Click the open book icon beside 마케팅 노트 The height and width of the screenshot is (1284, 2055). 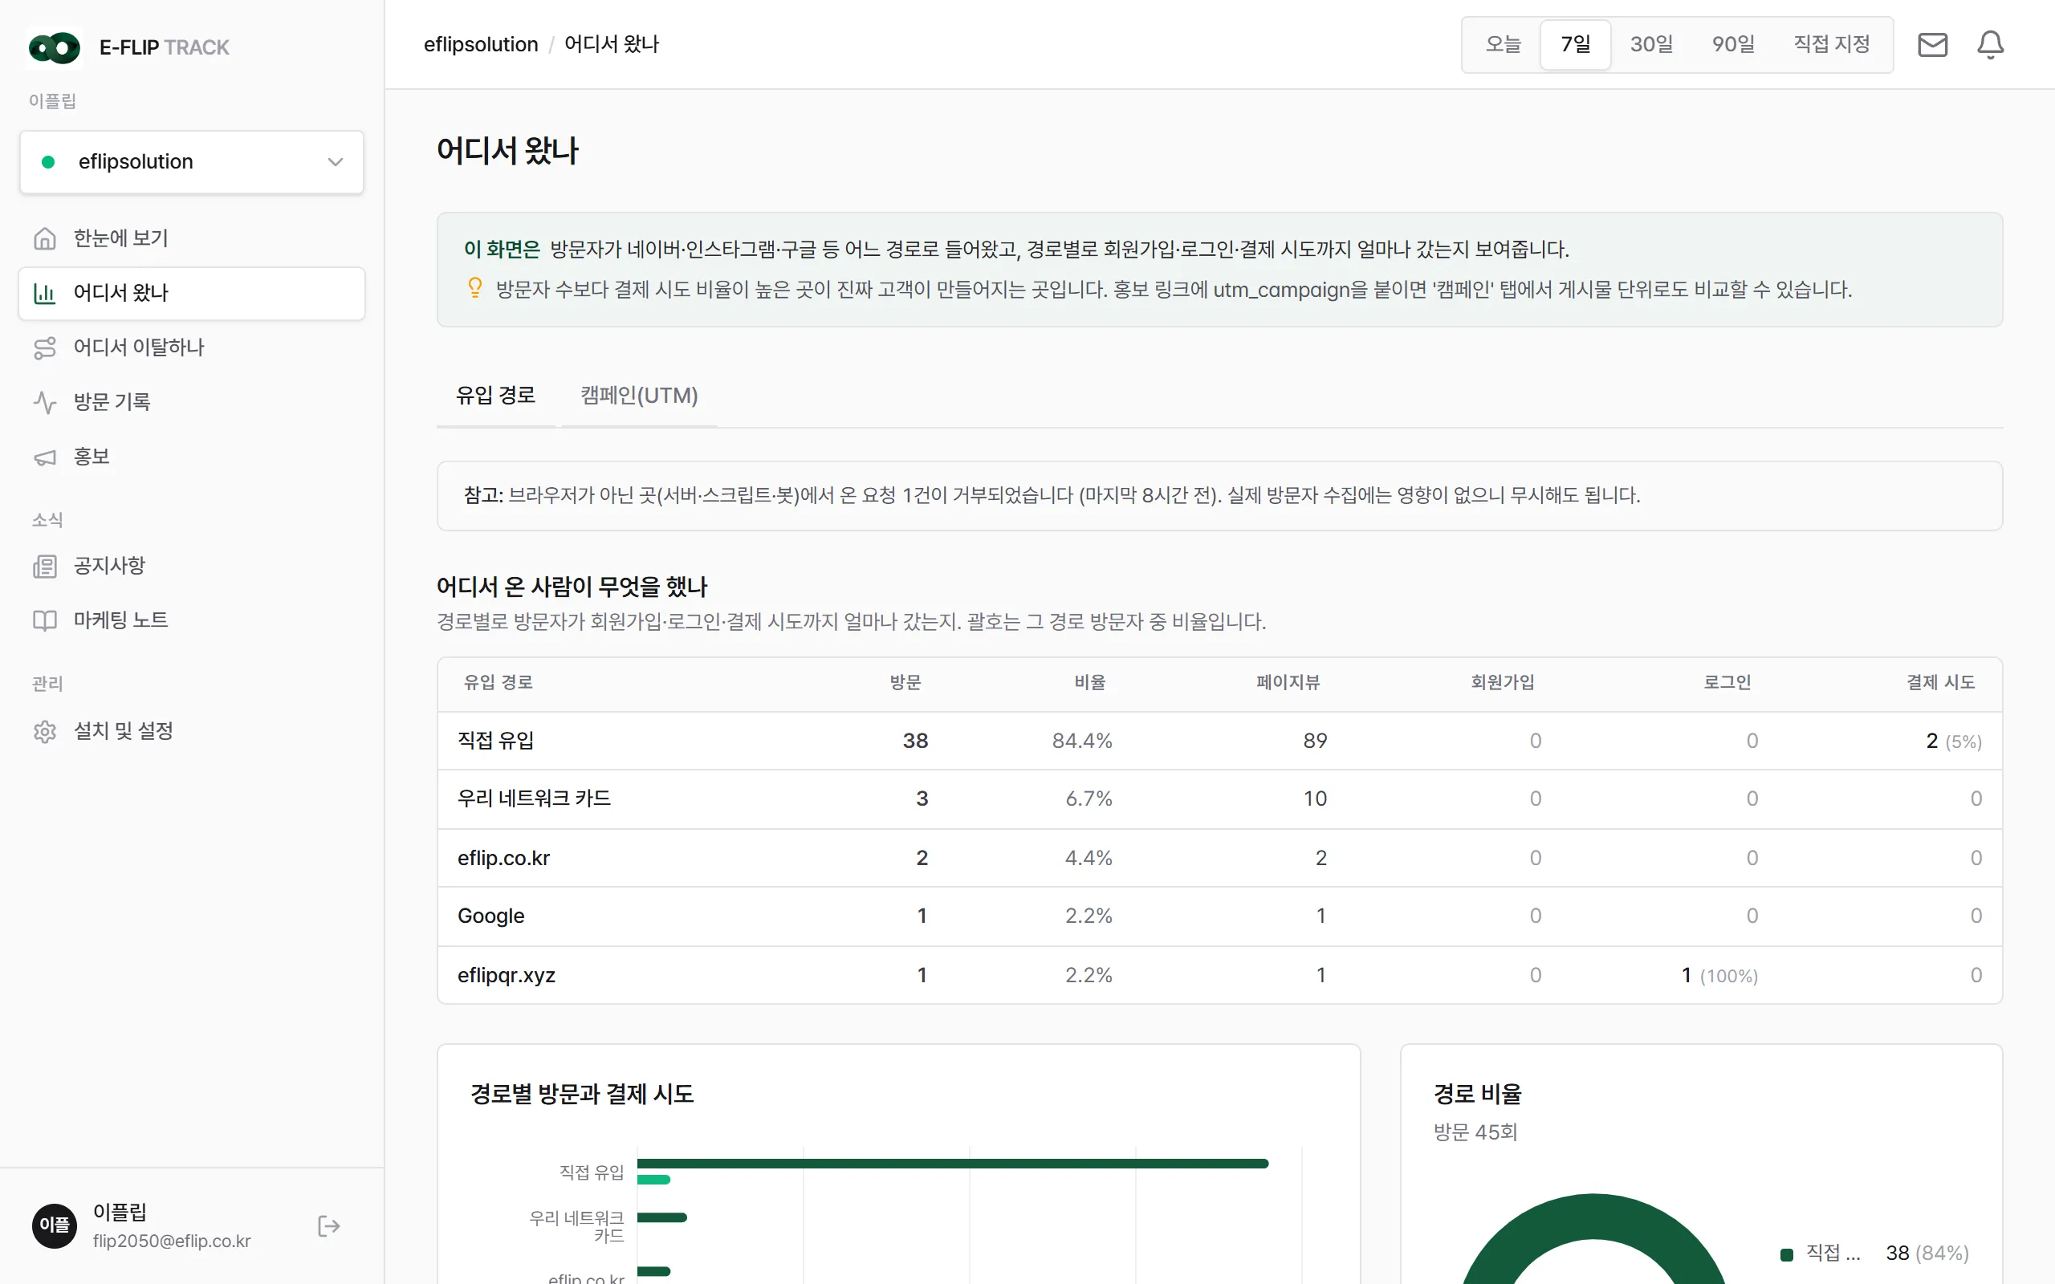pos(45,621)
